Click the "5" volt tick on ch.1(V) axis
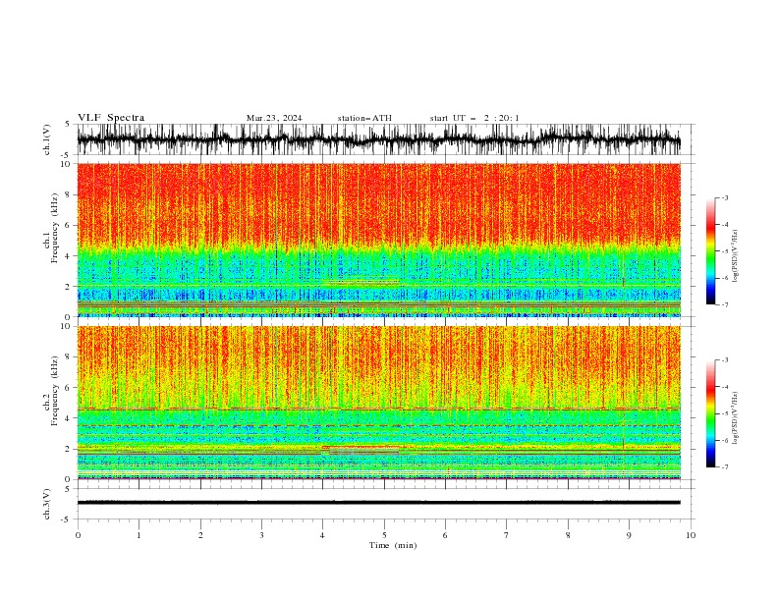Viewport: 778px width, 601px height. pos(68,124)
